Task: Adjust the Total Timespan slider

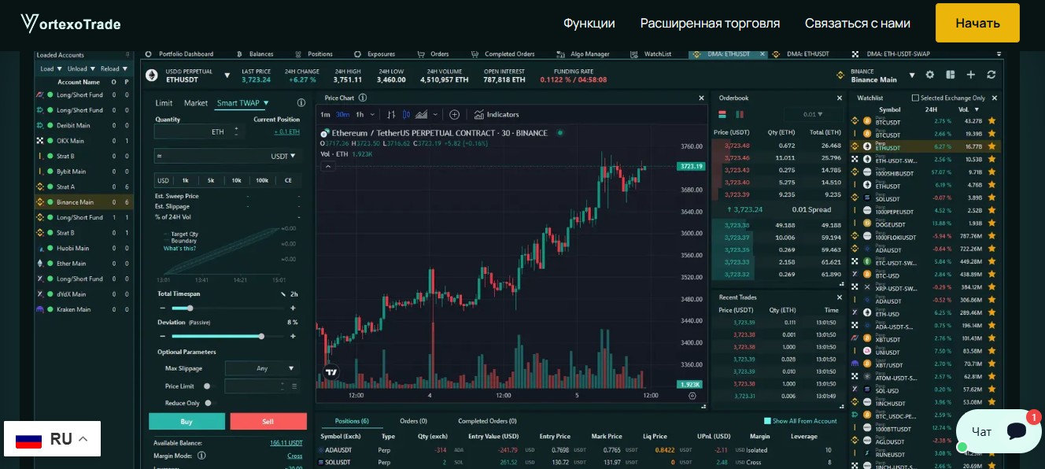Action: [230, 308]
